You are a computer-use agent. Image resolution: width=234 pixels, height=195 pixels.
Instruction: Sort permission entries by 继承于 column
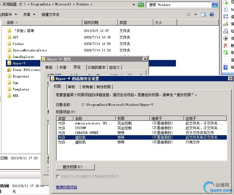[166, 118]
